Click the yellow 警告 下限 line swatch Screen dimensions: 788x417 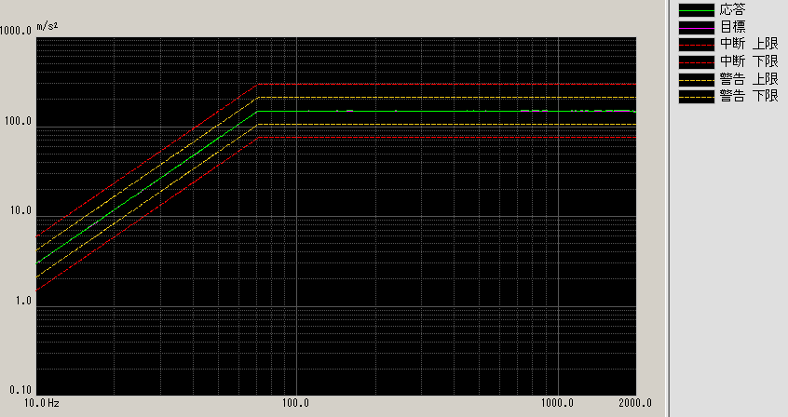(x=697, y=97)
